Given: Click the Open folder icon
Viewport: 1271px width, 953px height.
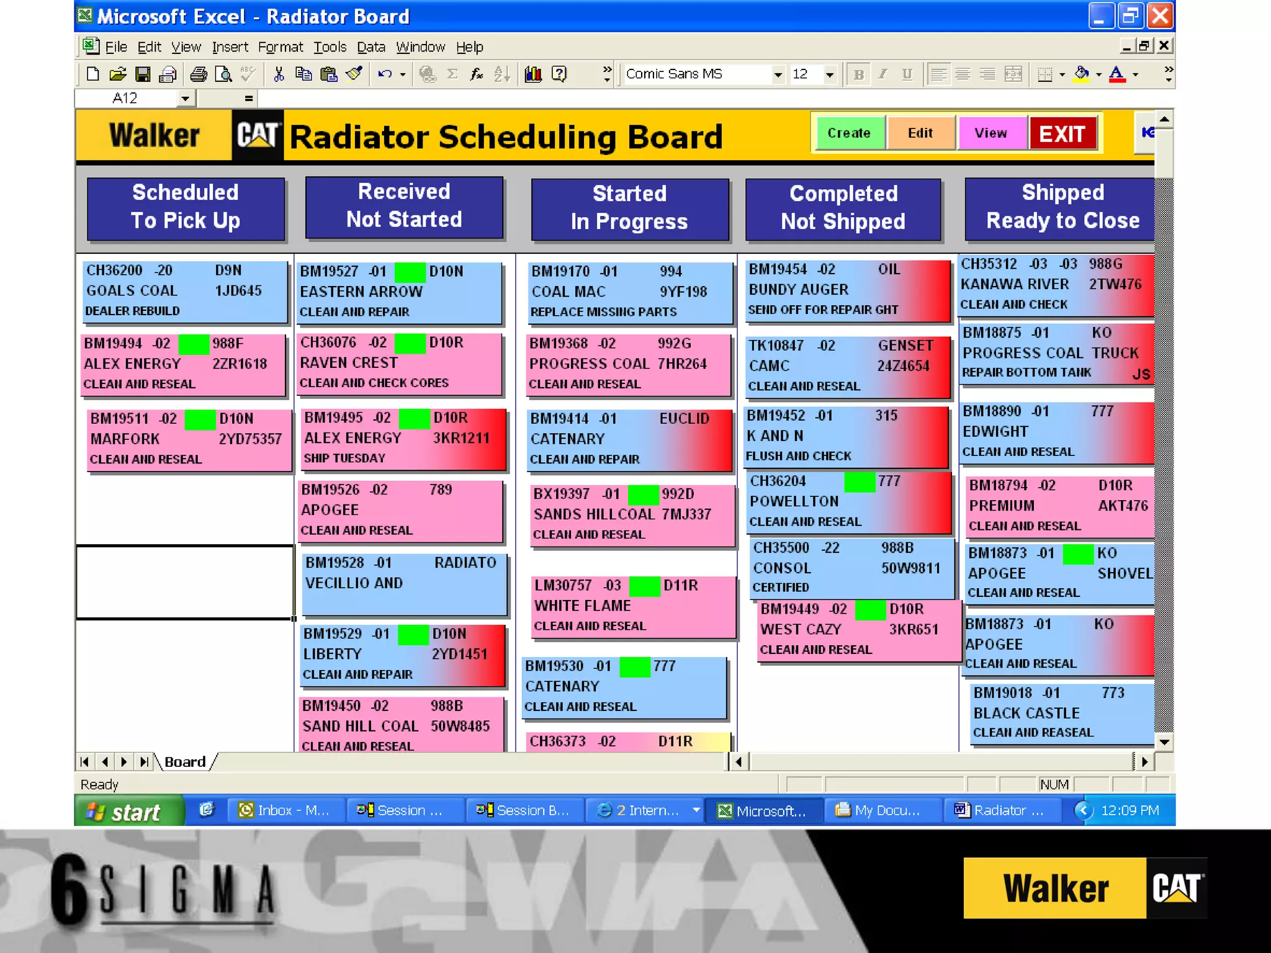Looking at the screenshot, I should pos(117,74).
